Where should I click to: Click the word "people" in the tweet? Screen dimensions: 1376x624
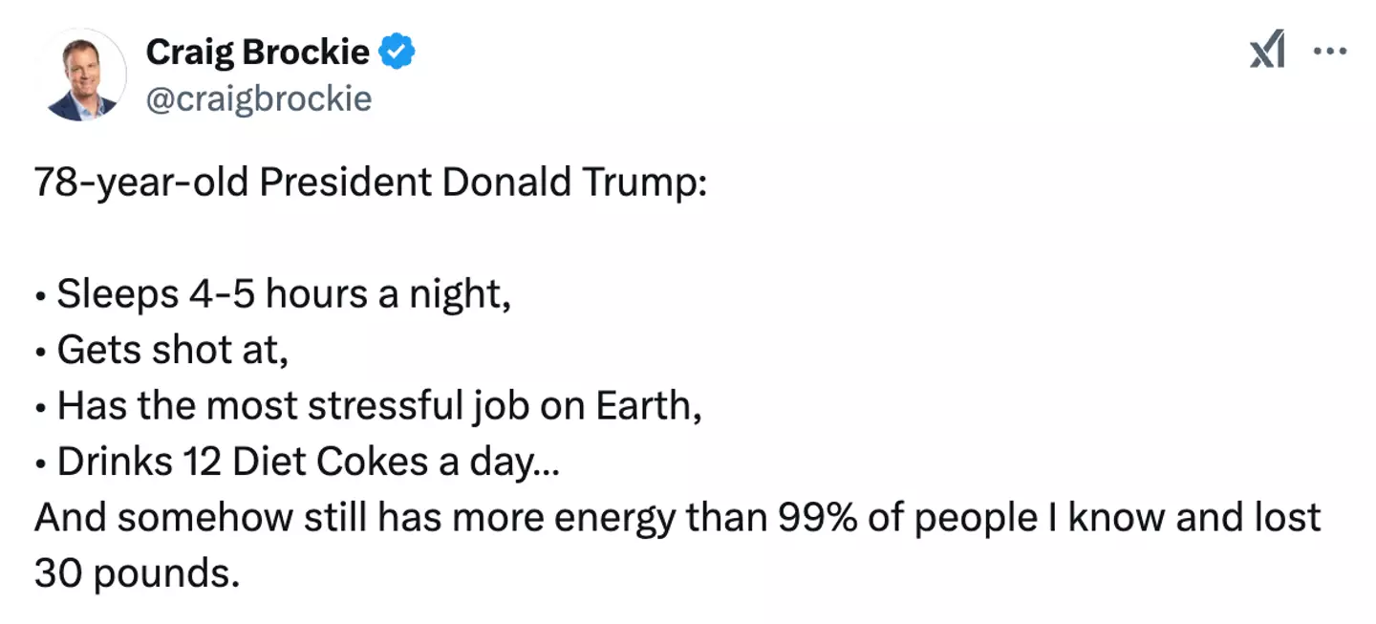click(977, 518)
